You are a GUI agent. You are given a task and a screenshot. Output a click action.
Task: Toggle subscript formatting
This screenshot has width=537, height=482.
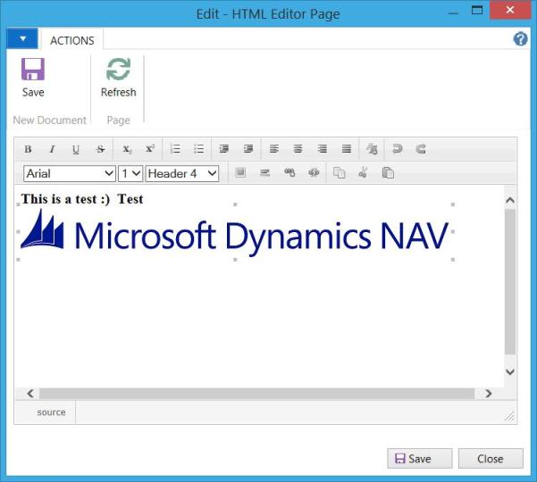tap(126, 149)
